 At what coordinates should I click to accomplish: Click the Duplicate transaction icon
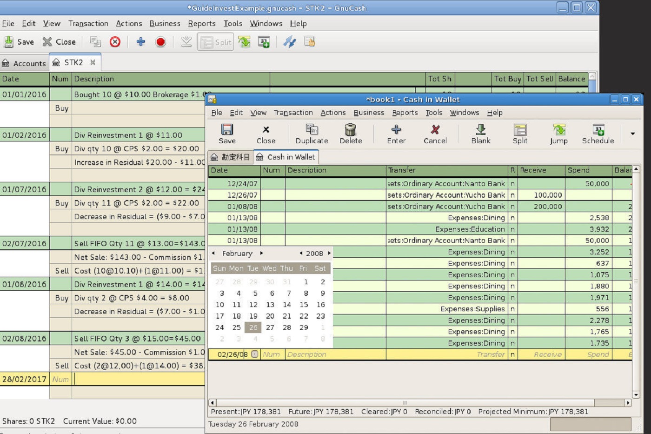point(311,134)
